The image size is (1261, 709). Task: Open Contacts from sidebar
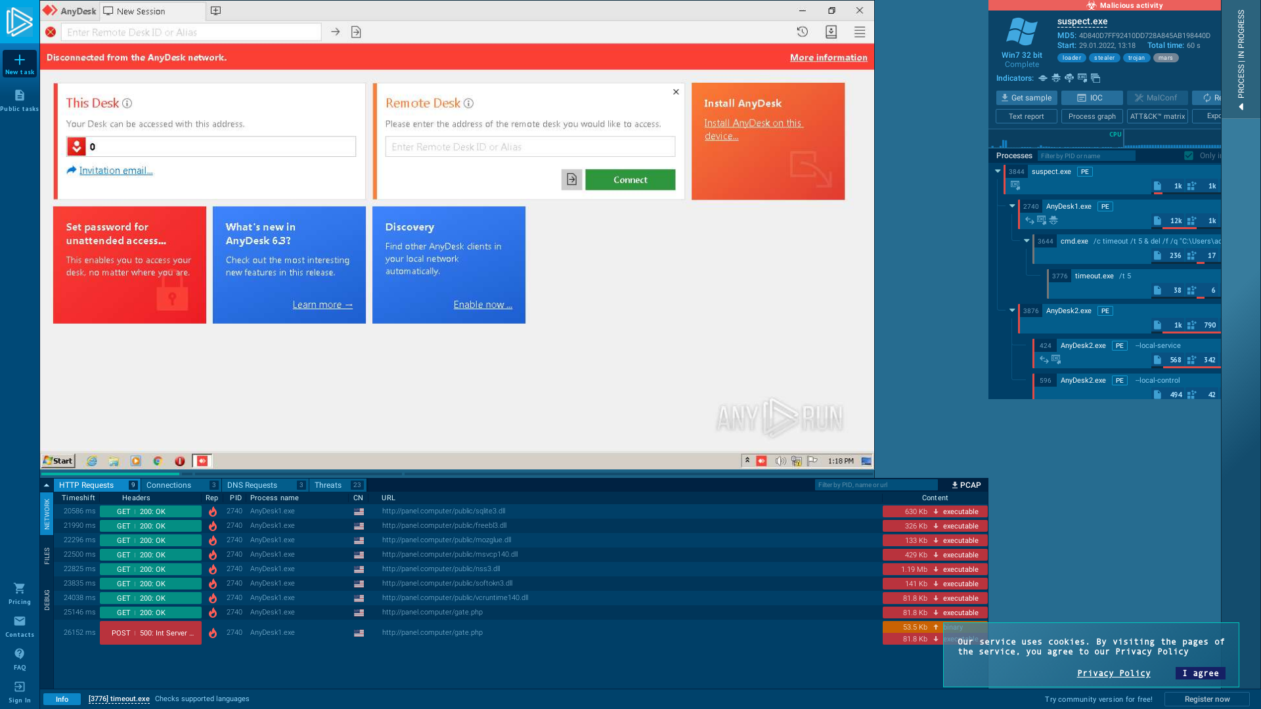[20, 626]
